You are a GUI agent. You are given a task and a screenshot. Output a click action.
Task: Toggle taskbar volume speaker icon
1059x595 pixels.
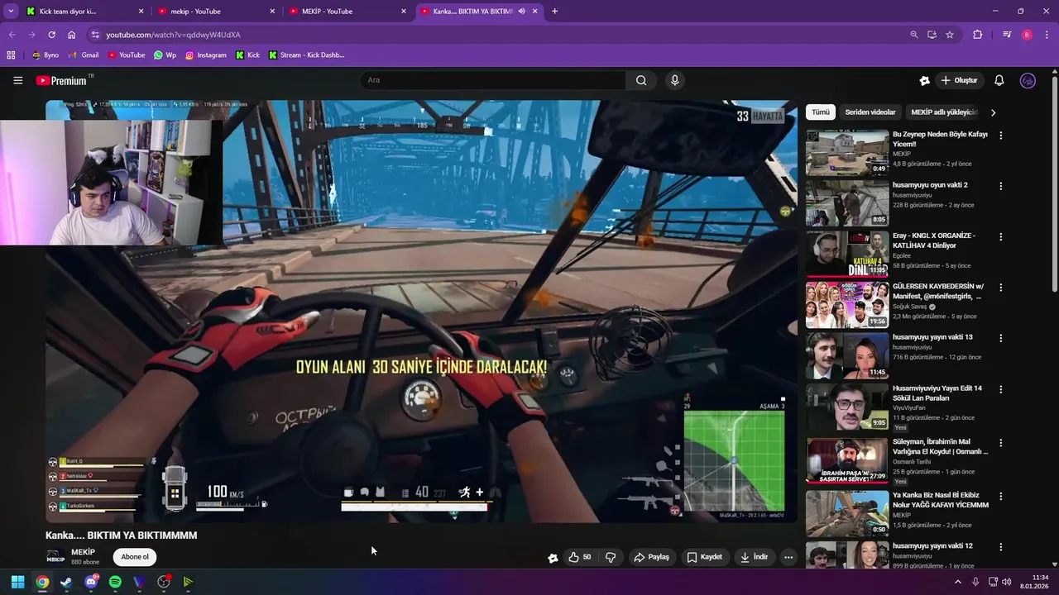pyautogui.click(x=1007, y=582)
